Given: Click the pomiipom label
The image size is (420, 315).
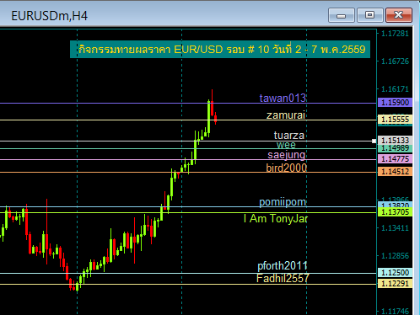Looking at the screenshot, I should (283, 202).
